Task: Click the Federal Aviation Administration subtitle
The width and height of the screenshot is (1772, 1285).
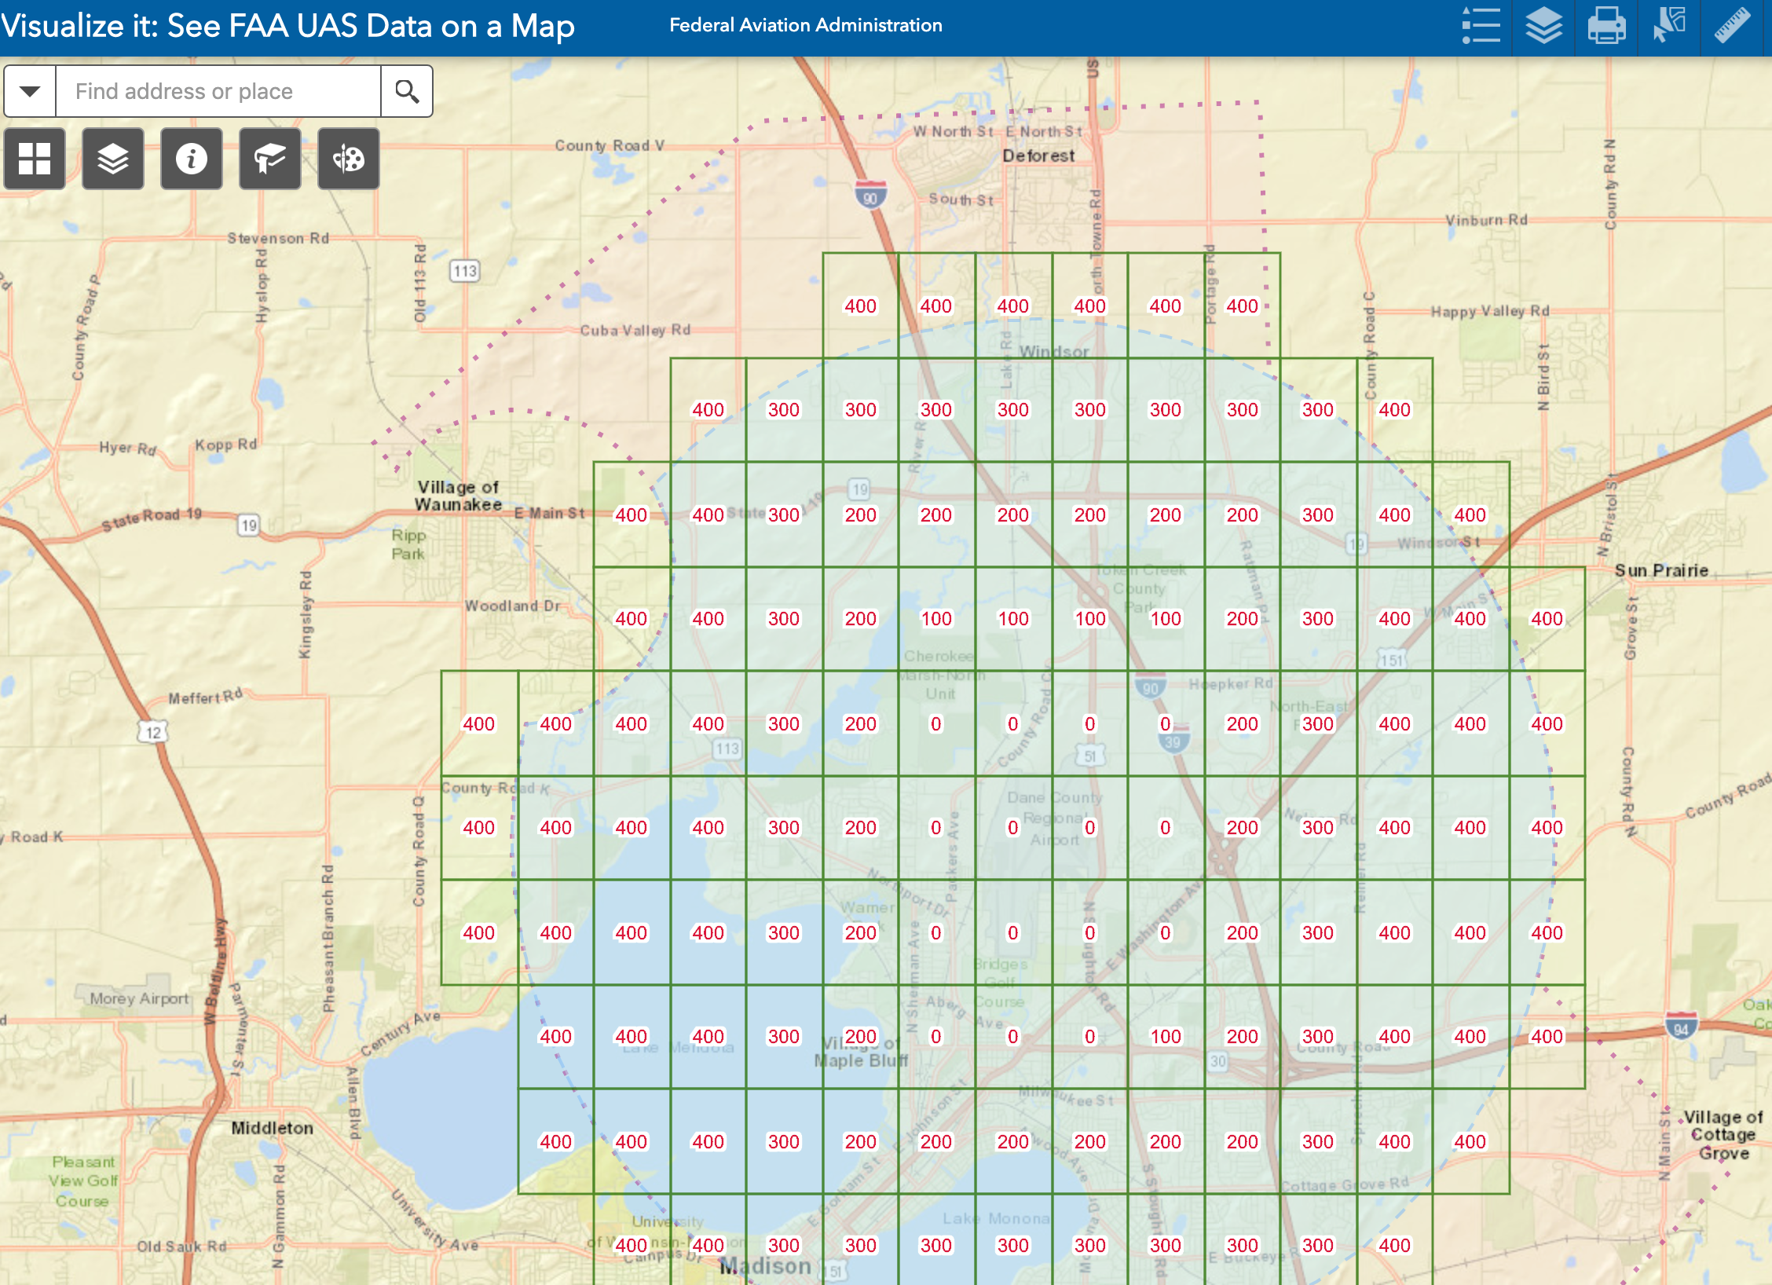Action: click(806, 25)
